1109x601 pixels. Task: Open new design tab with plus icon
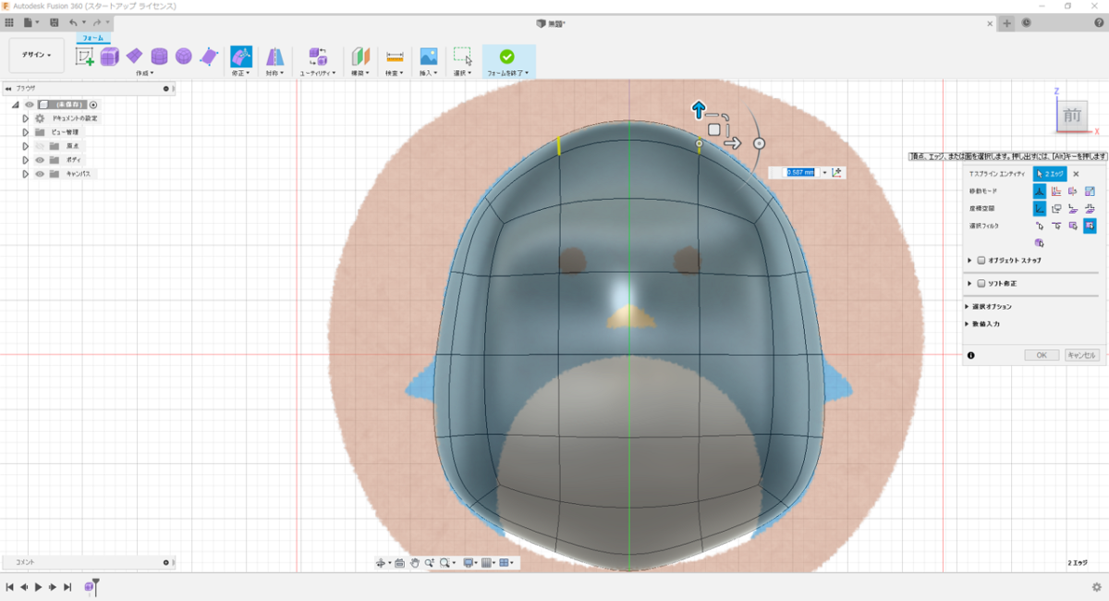(x=1007, y=23)
